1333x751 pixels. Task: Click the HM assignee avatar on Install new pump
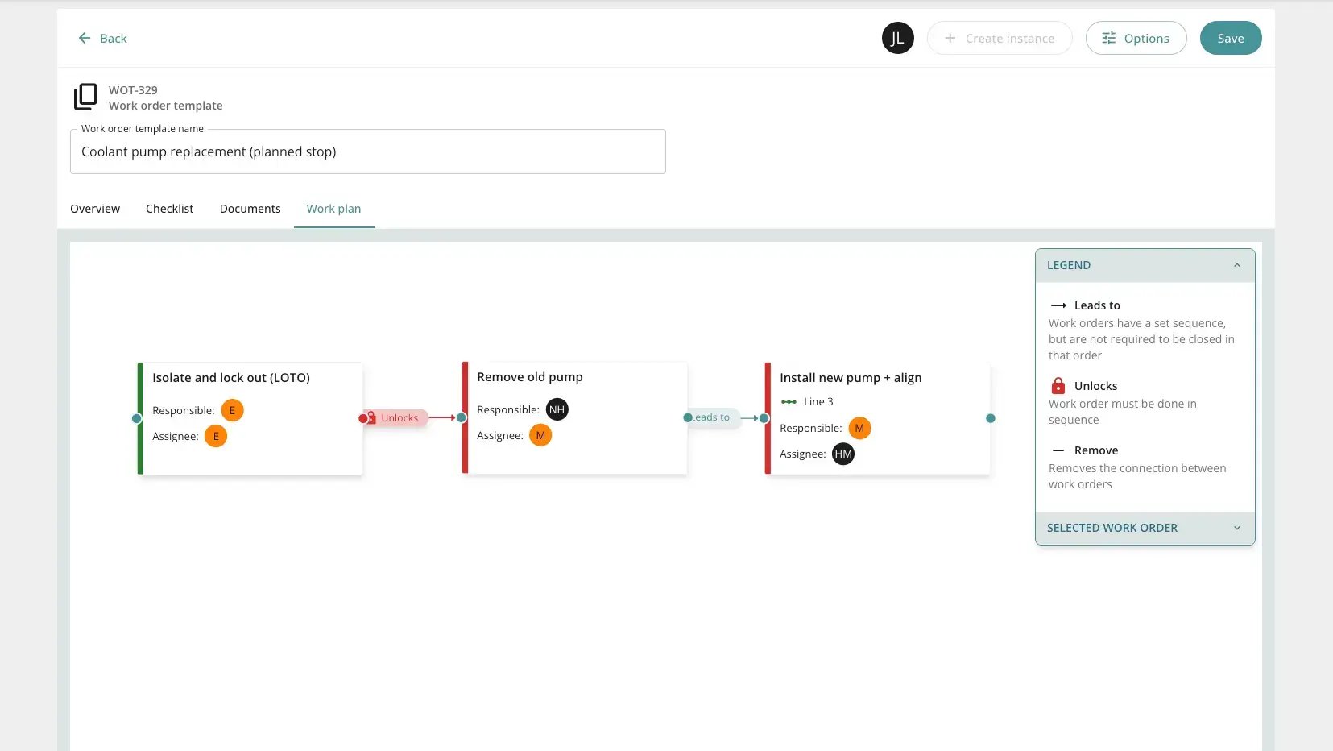tap(843, 454)
